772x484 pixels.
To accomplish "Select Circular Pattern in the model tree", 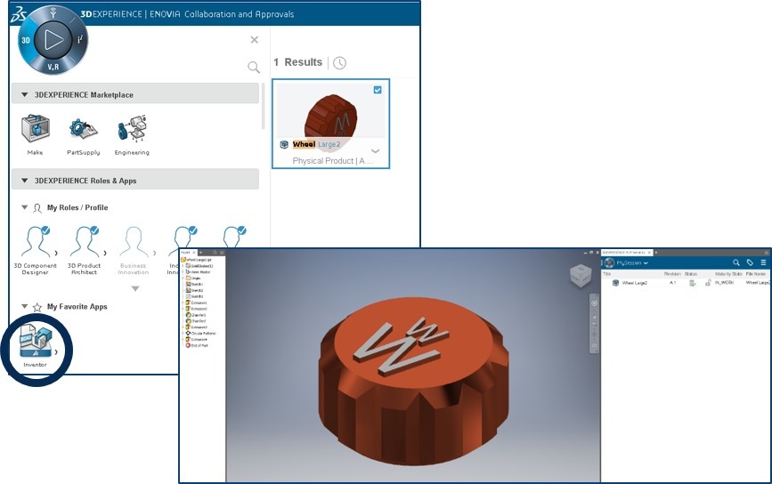I will point(200,333).
